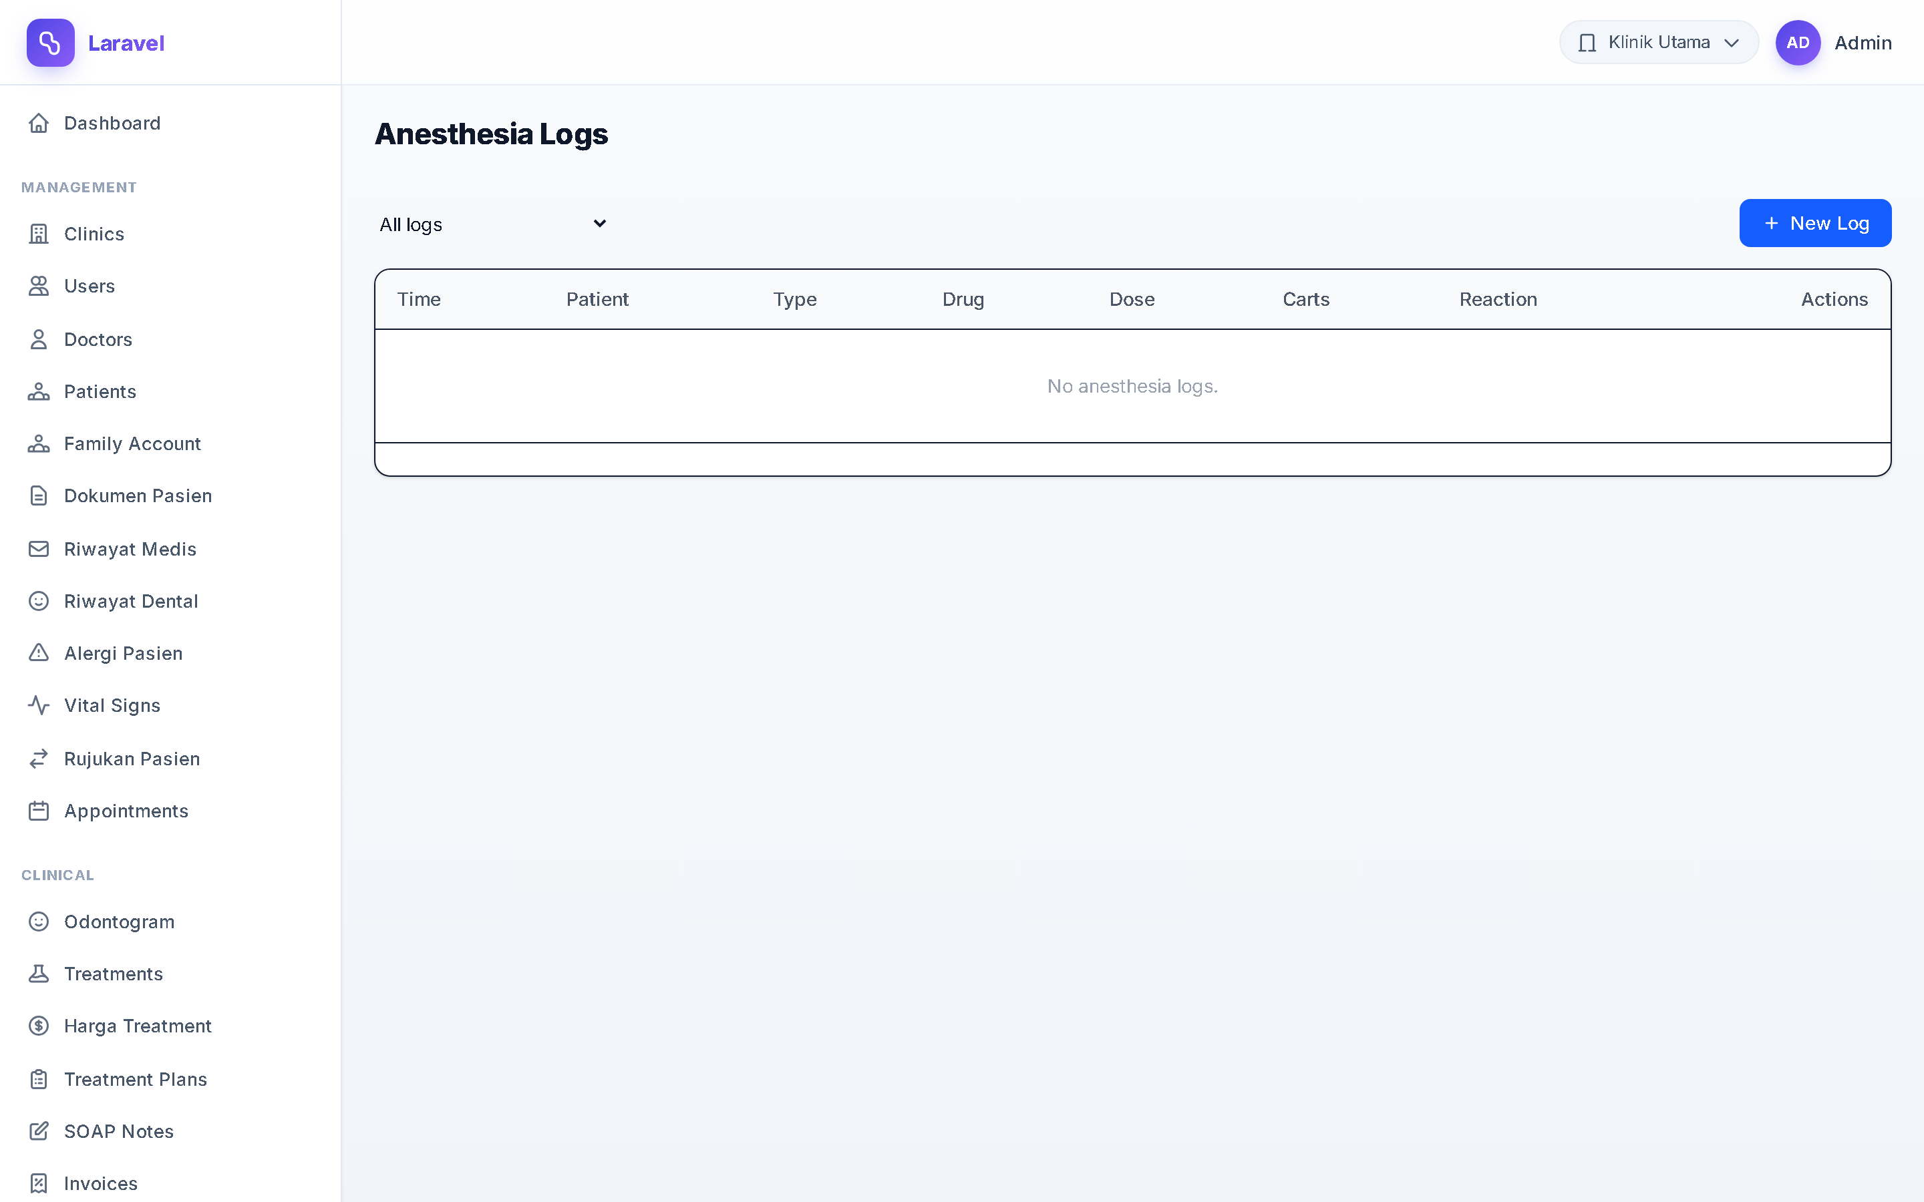Click the Anesthesia Logs page heading

tap(491, 134)
